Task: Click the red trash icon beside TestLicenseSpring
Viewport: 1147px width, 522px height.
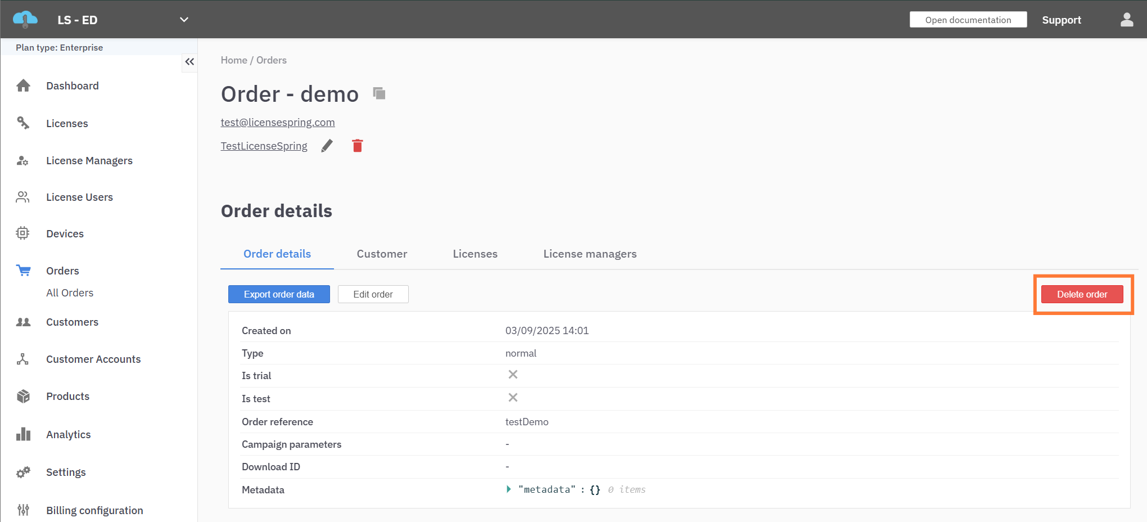Action: click(x=358, y=146)
